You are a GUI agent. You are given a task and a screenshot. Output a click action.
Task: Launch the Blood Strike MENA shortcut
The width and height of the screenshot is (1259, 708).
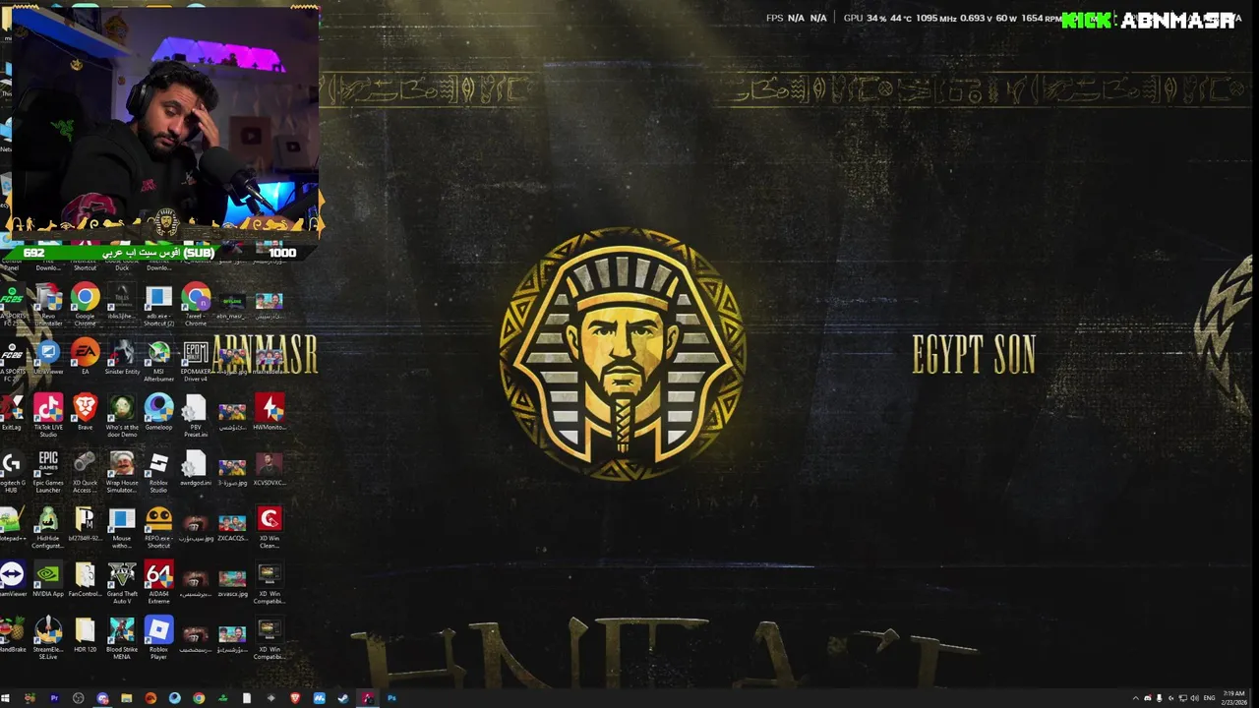122,636
